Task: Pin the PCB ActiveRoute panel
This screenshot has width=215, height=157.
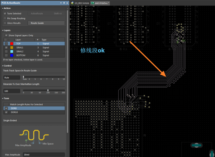Action: coord(64,3)
